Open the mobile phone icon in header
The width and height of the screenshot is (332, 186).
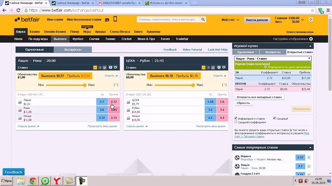115,19
